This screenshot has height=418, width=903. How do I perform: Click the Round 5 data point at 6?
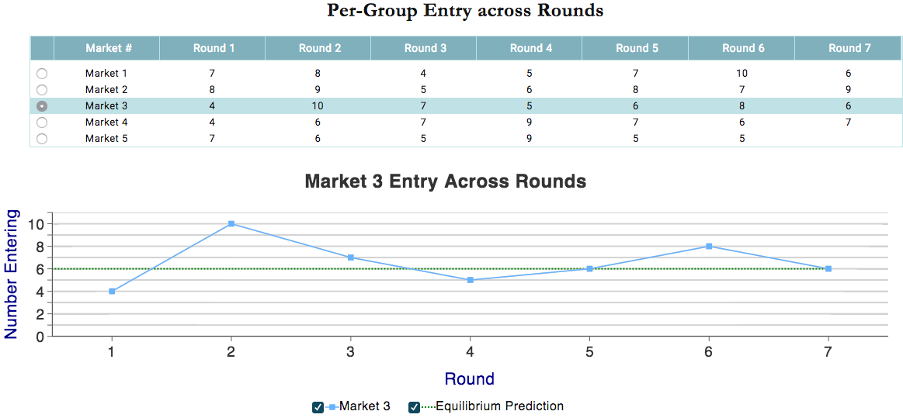click(590, 268)
